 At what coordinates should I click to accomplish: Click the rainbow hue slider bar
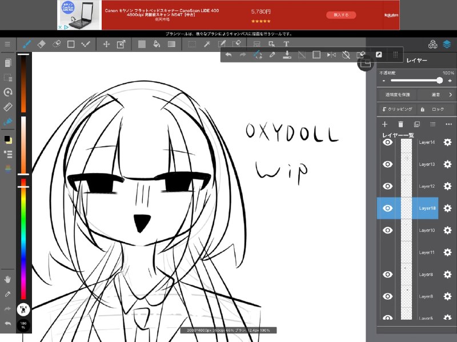[23, 239]
